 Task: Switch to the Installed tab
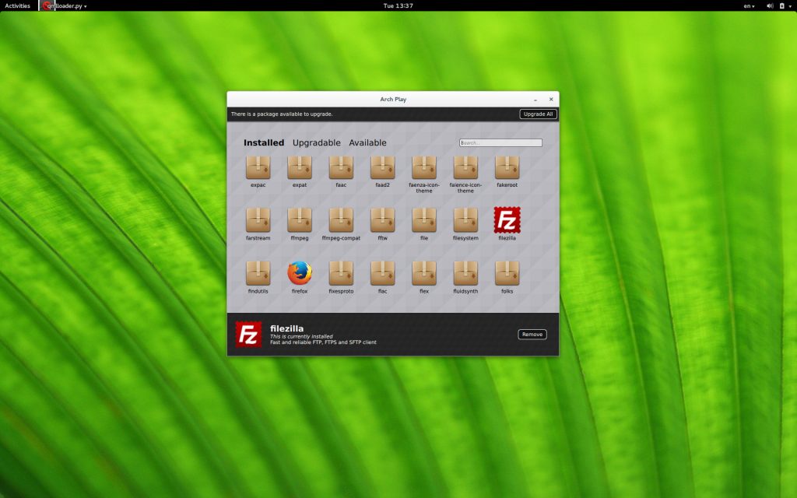tap(264, 143)
